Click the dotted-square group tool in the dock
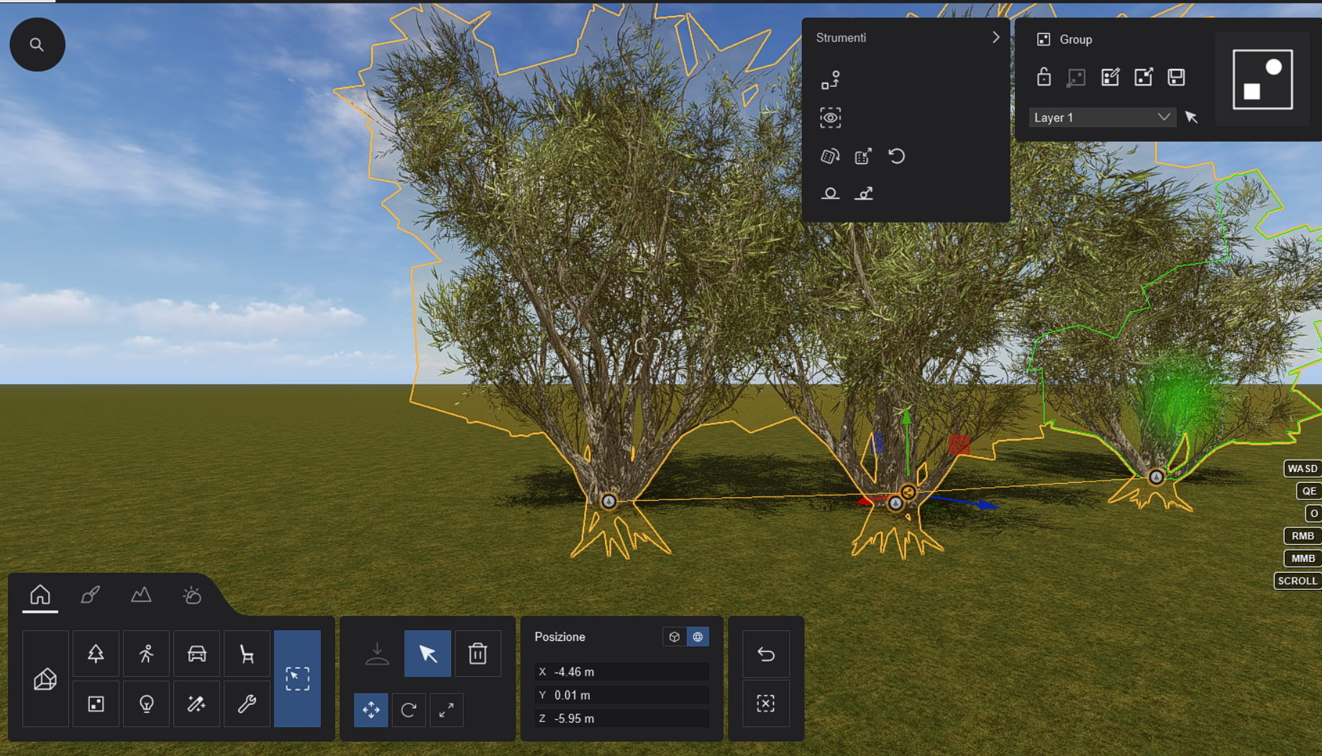 pyautogui.click(x=96, y=704)
